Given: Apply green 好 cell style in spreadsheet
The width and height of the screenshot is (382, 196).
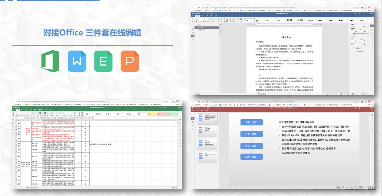Looking at the screenshot, I should click(x=173, y=114).
